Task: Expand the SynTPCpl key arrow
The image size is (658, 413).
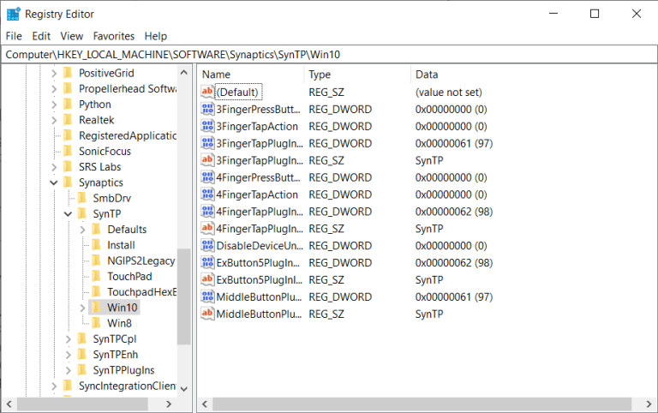Action: click(x=69, y=339)
